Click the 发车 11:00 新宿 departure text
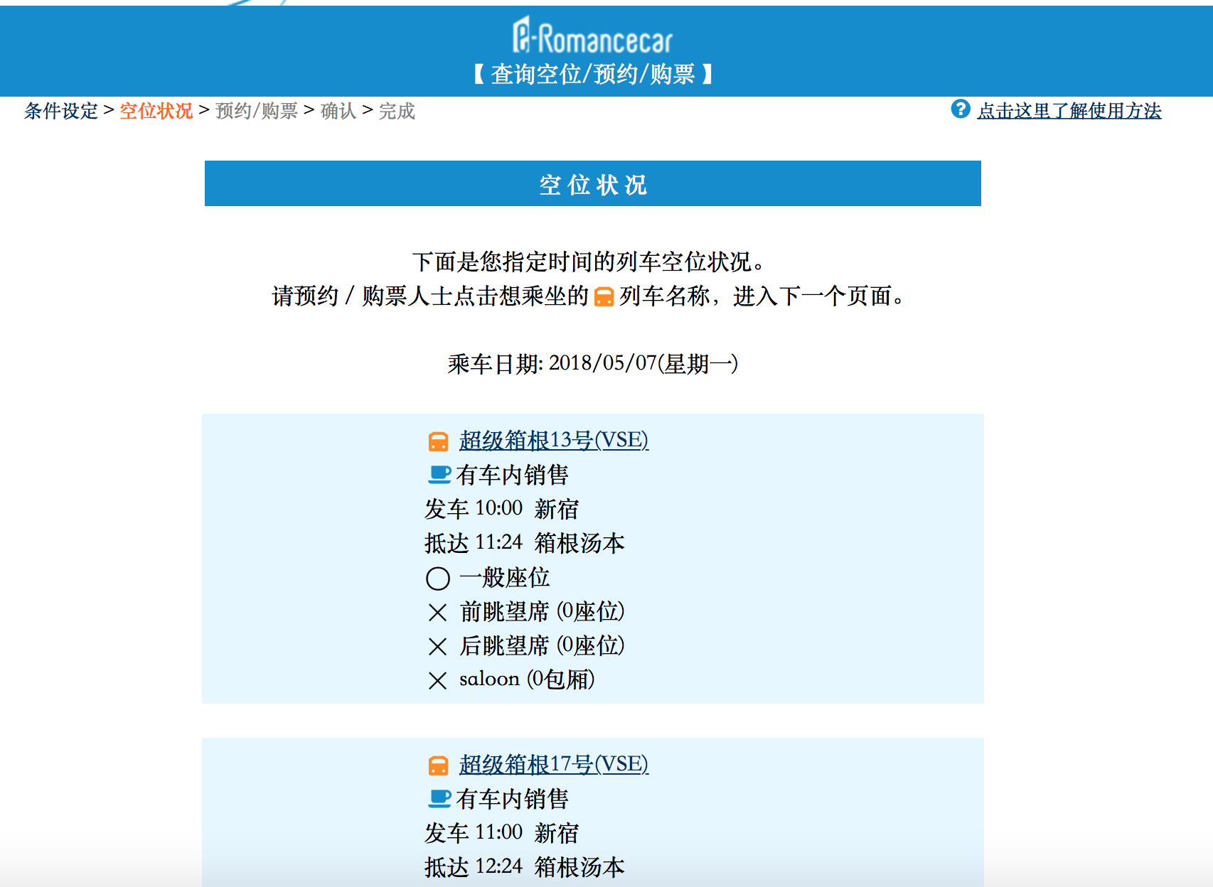This screenshot has width=1213, height=887. click(502, 833)
